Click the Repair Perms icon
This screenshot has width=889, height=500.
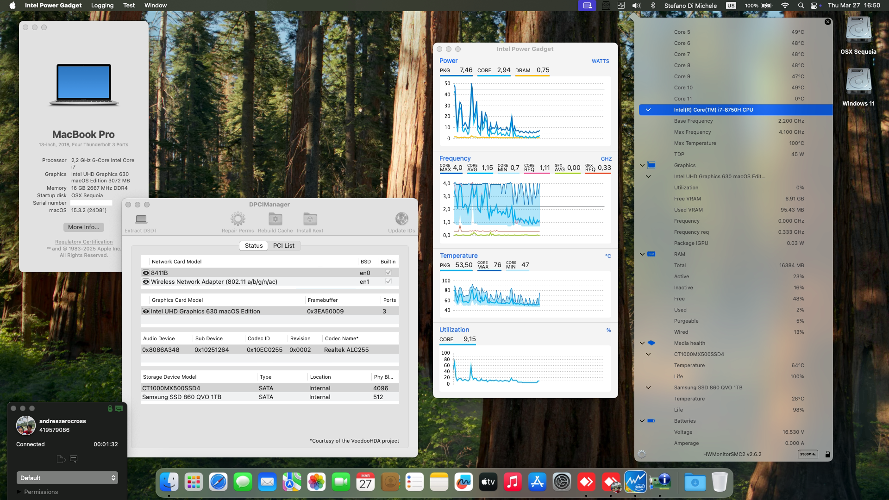238,220
